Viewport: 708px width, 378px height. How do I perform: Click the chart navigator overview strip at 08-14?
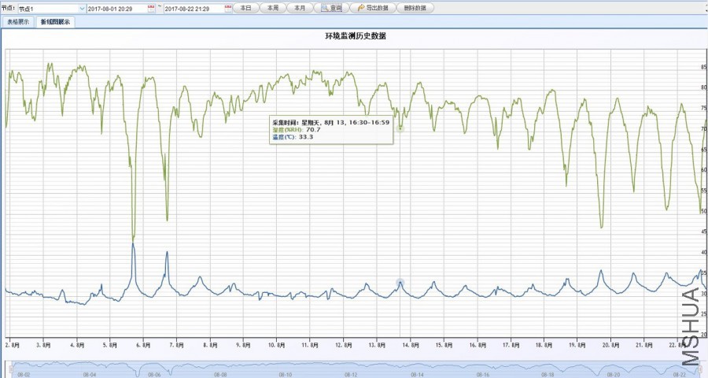416,370
